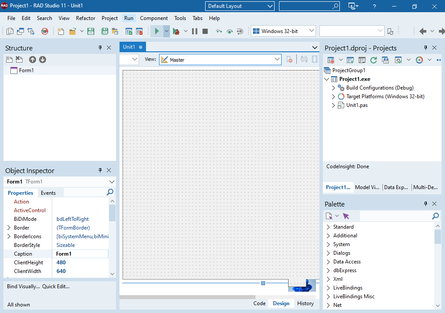This screenshot has width=445, height=313.
Task: Click the Trace Into debug icon
Action: click(x=219, y=31)
